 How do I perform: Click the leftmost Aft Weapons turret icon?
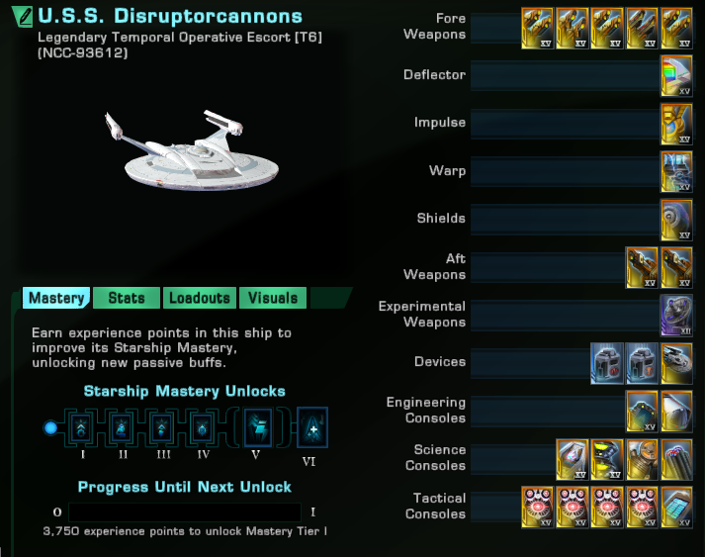click(x=642, y=268)
